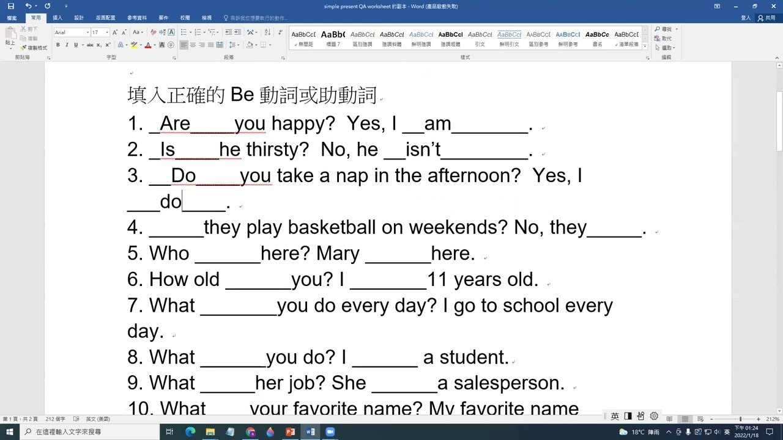Viewport: 783px width, 440px height.
Task: Apply italic formatting
Action: pos(67,45)
